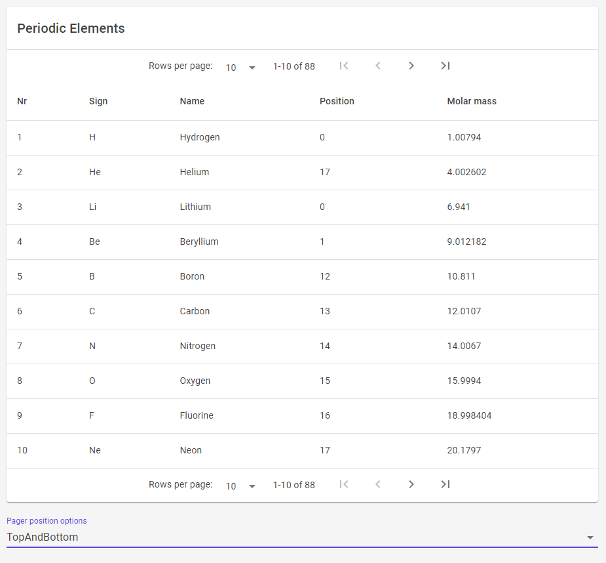The image size is (606, 563).
Task: Open the Pager position options dropdown
Action: (301, 537)
